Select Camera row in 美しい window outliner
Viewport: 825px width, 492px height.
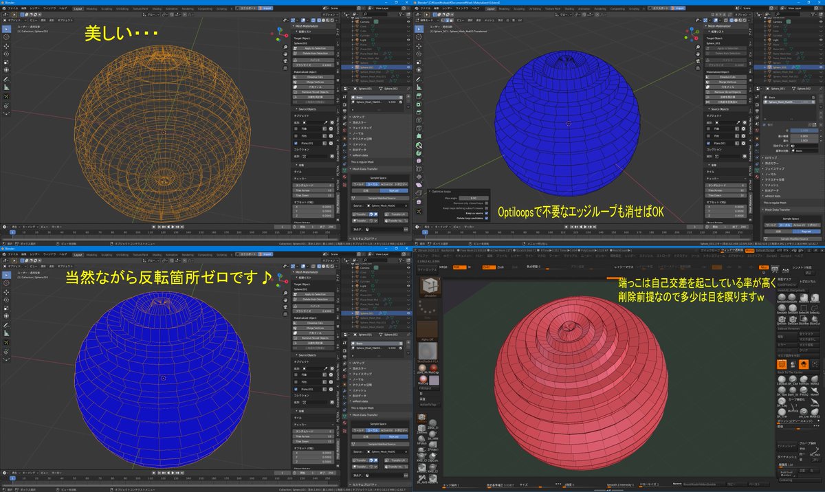(364, 21)
